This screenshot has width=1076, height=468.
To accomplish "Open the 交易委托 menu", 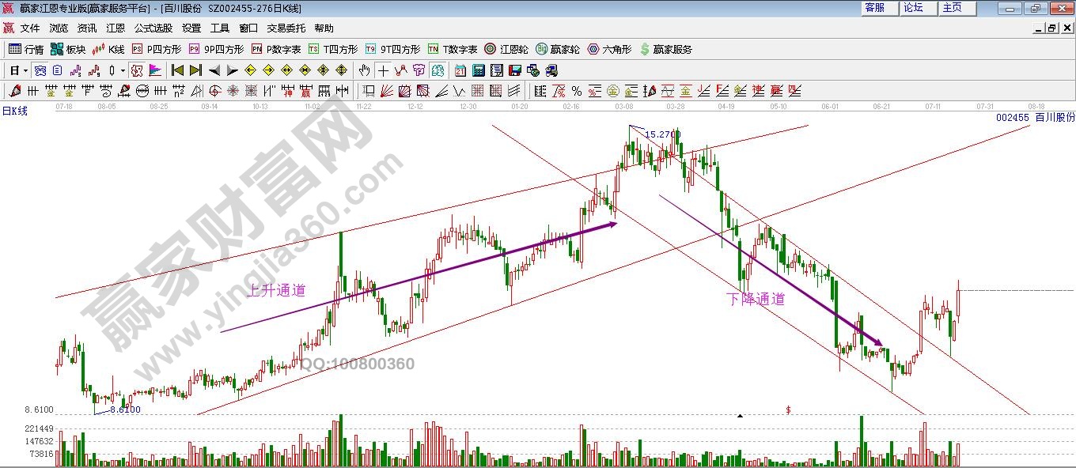I will (286, 28).
